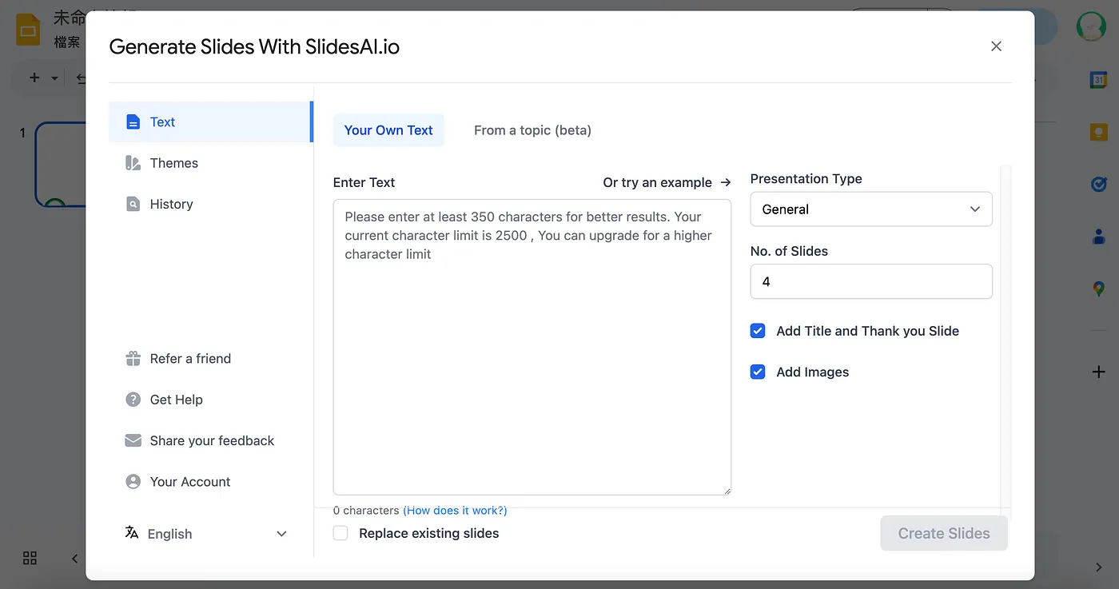
Task: Open Google Keep in side panel
Action: [1098, 132]
